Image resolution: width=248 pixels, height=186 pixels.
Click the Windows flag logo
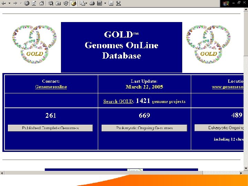[226, 3]
